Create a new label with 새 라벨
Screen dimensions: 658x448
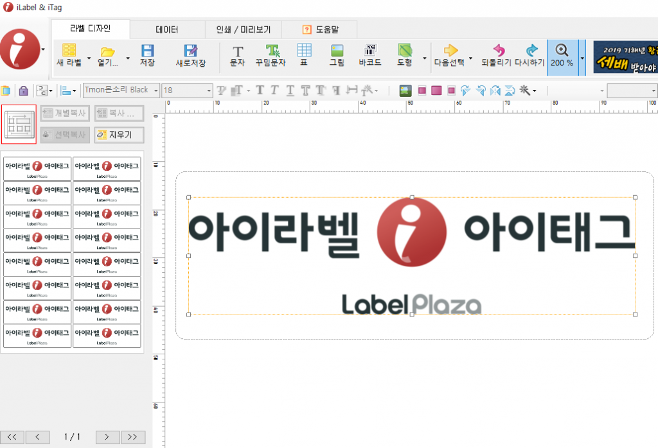click(69, 55)
